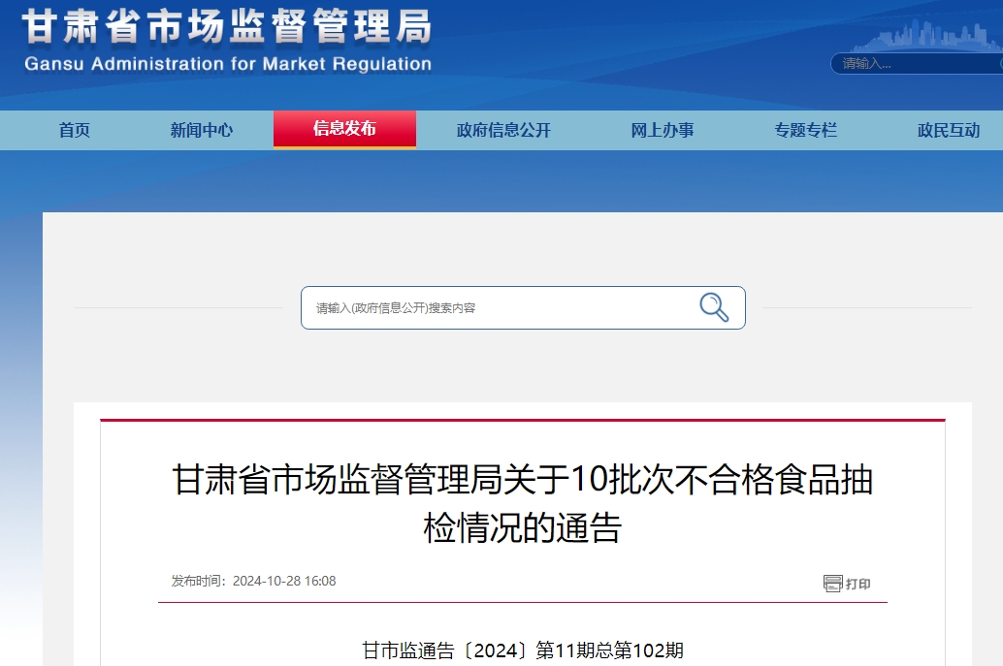Open 政府信息公开 in the navigation bar

pos(503,130)
